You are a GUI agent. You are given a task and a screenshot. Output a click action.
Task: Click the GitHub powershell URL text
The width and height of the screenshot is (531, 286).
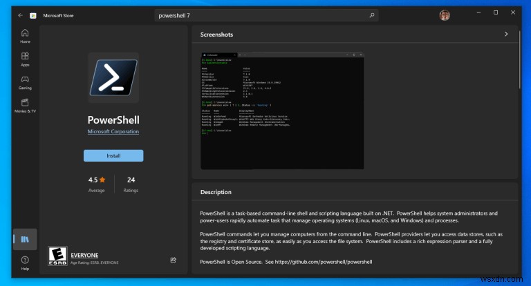[x=324, y=262]
